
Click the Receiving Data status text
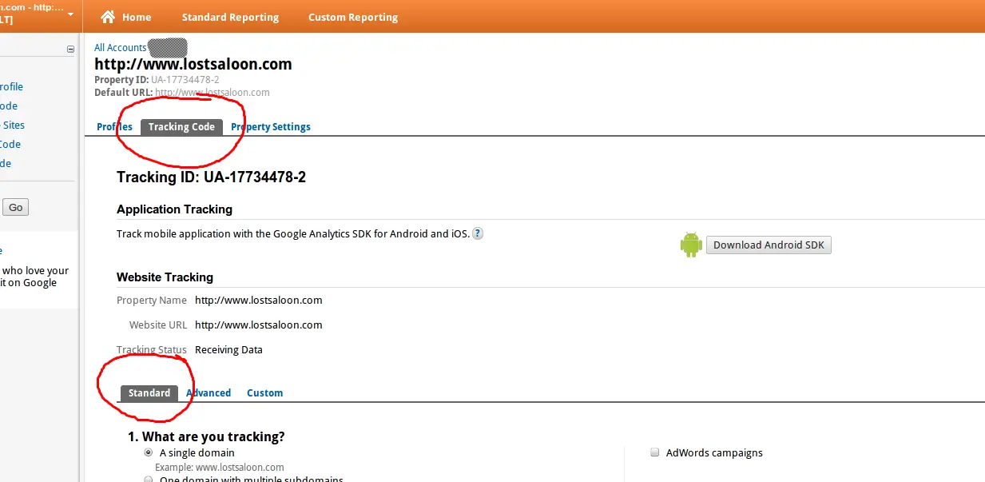(x=228, y=350)
